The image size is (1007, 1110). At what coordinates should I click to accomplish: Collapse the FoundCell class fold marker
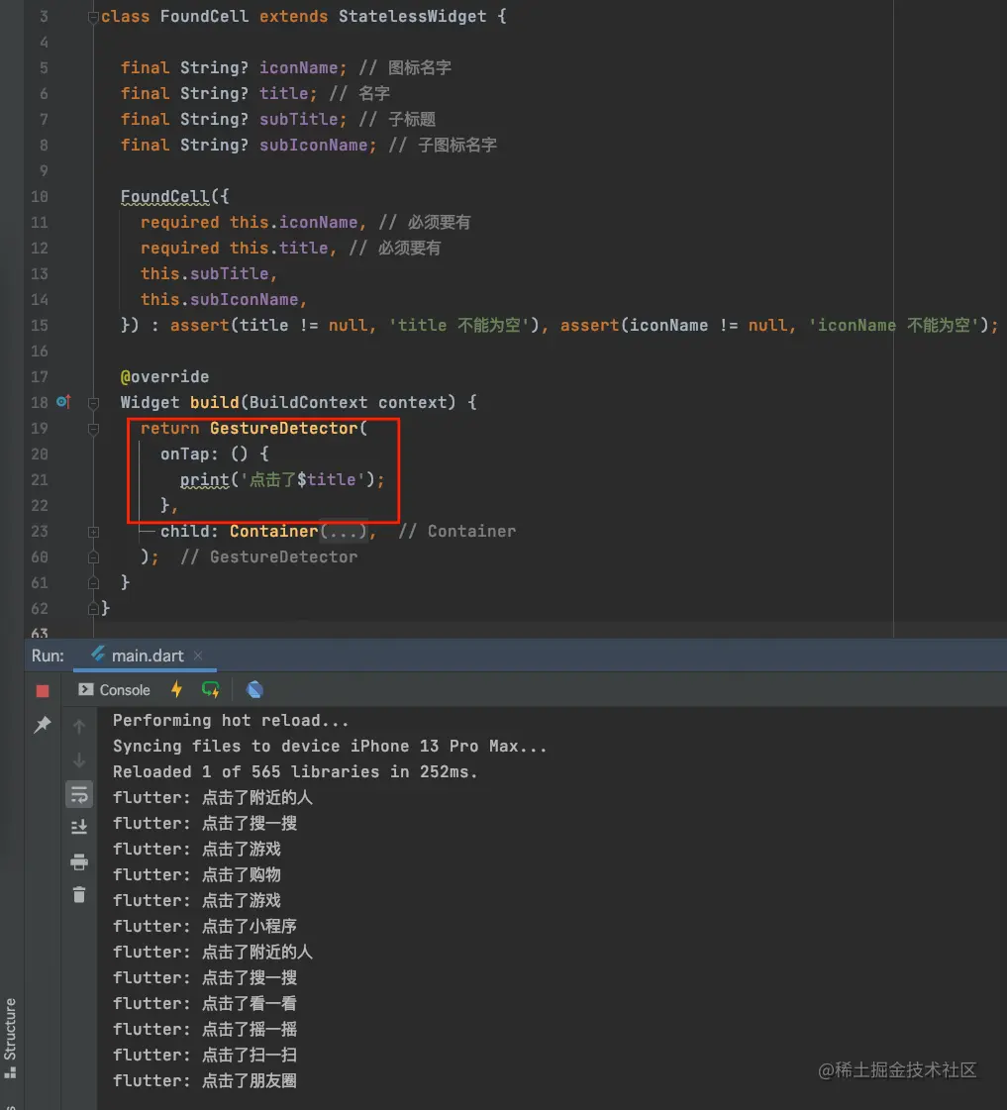tap(93, 16)
